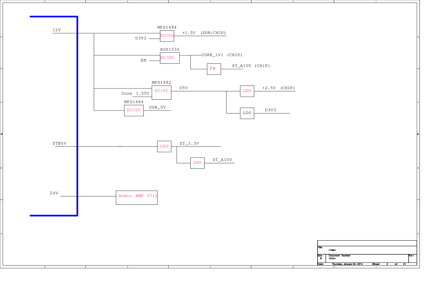Select the DC/DC block feeding USB_5V
The width and height of the screenshot is (425, 301).
click(x=134, y=110)
